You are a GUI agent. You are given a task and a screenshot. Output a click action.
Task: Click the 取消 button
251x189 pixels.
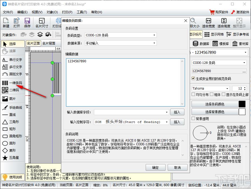point(178,168)
